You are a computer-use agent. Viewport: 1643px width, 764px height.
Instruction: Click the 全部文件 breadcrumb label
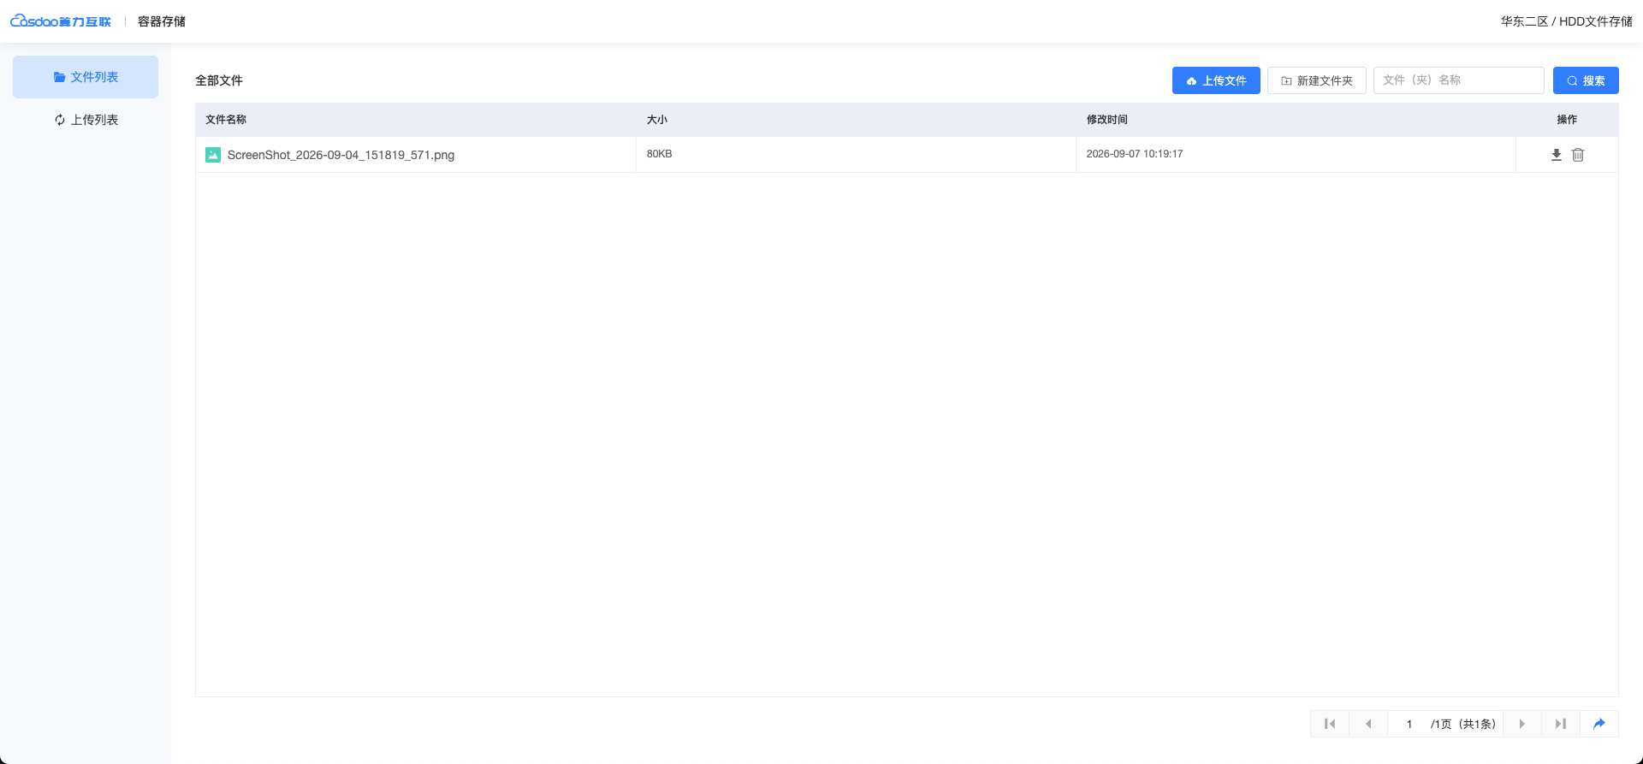[219, 80]
